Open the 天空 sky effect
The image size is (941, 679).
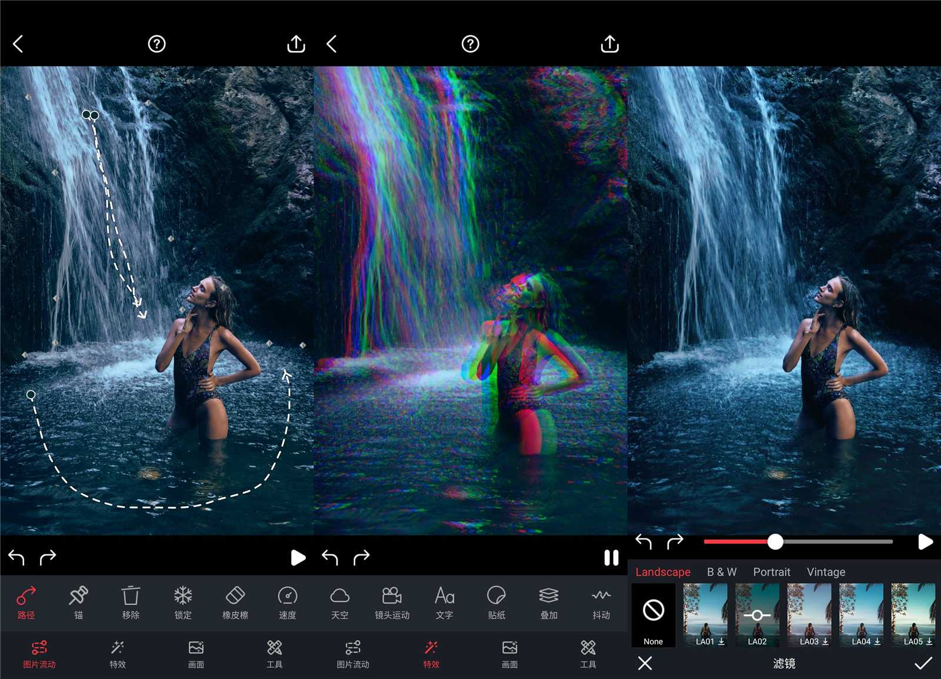[340, 602]
